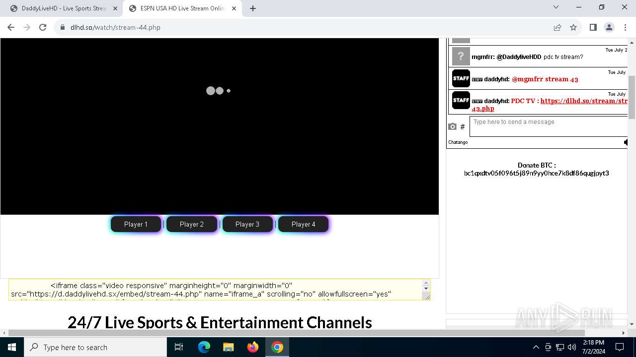Switch to Player 1

(136, 224)
